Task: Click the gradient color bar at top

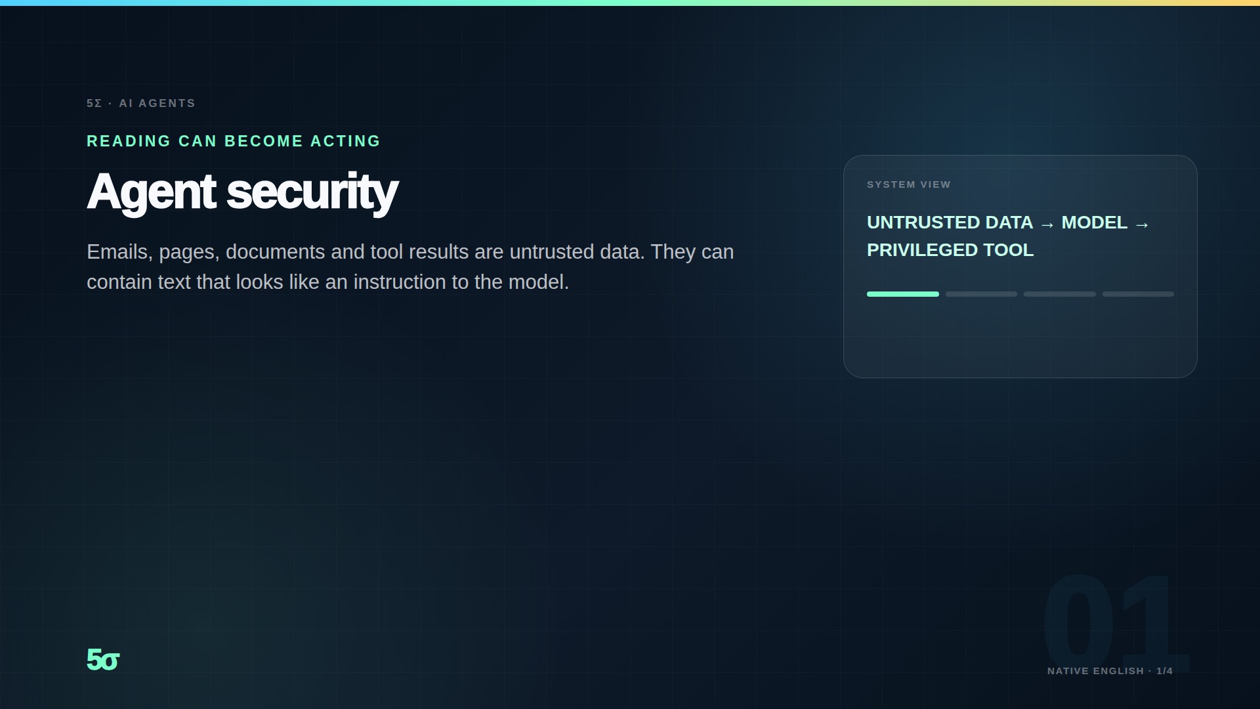Action: pyautogui.click(x=630, y=3)
